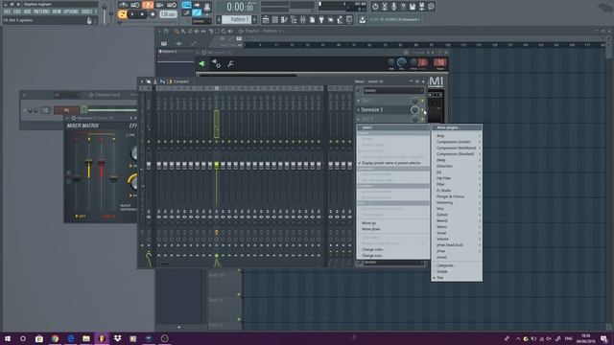The width and height of the screenshot is (614, 345).
Task: Open File Explorer from the taskbar
Action: (x=86, y=338)
